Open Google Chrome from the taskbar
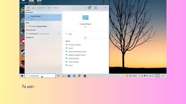Screen dimensions: 186x104 [x=80, y=76]
